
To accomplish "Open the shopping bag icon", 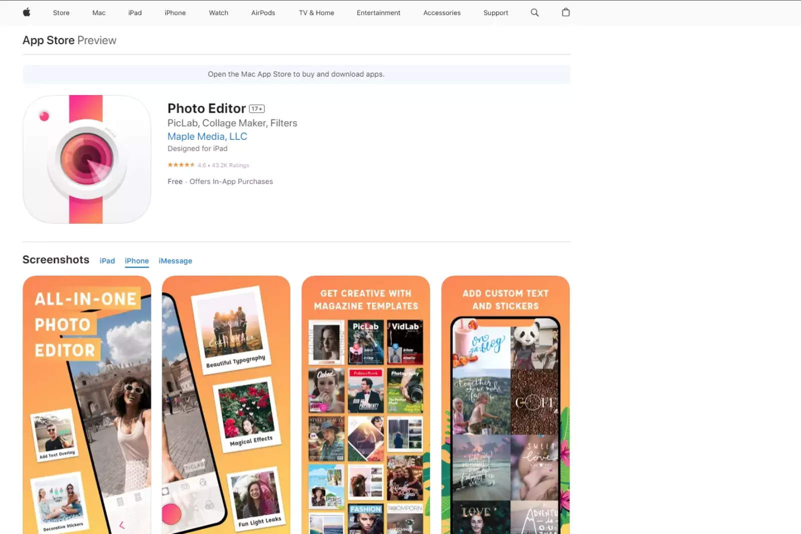I will (x=566, y=13).
